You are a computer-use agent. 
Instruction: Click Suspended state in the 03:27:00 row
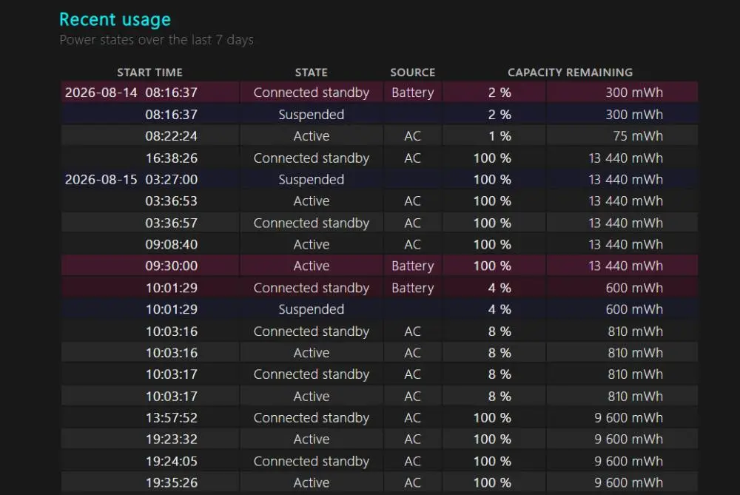[x=311, y=180]
